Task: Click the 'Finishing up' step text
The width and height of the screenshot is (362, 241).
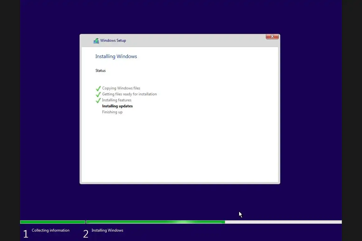Action: pyautogui.click(x=112, y=112)
